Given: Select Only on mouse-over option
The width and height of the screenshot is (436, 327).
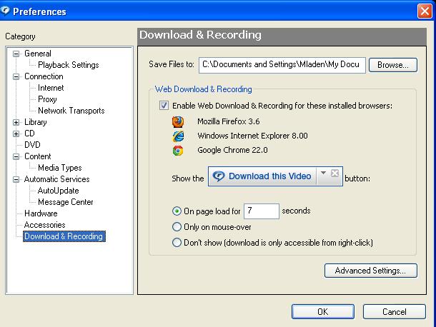Looking at the screenshot, I should pyautogui.click(x=177, y=227).
